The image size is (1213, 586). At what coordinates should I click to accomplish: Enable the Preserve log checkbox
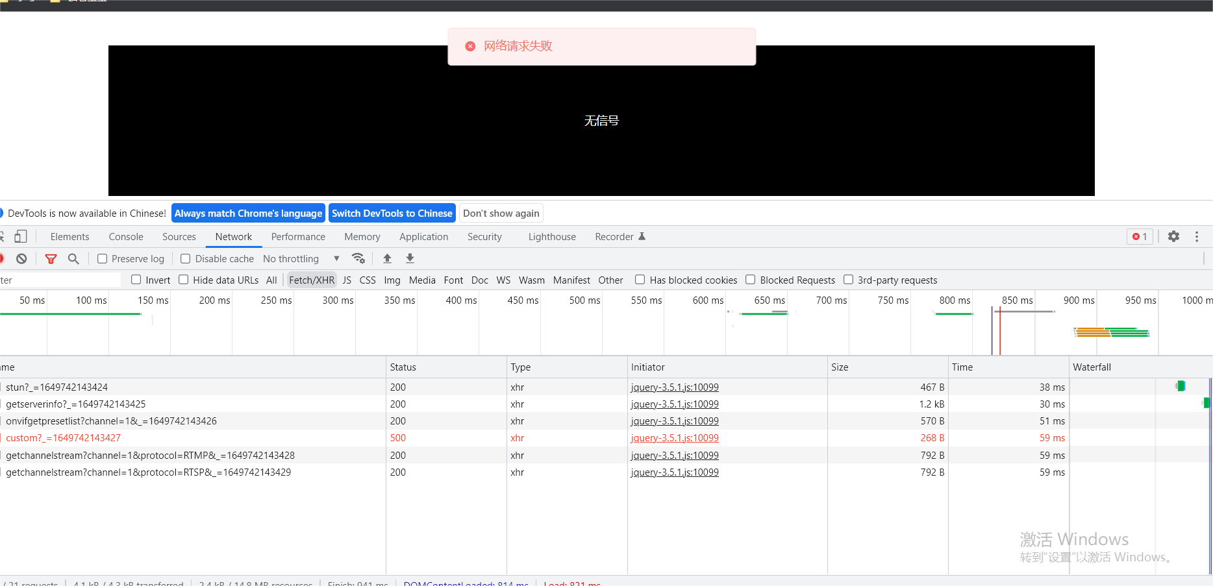102,258
